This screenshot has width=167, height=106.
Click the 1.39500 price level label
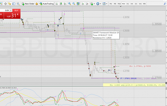(x=157, y=24)
